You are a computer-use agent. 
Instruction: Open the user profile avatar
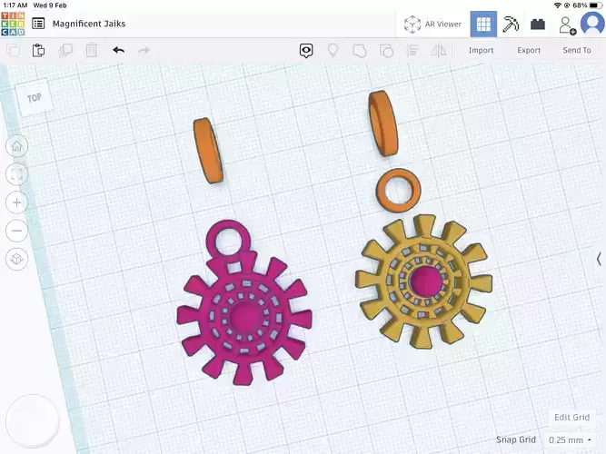click(x=593, y=24)
